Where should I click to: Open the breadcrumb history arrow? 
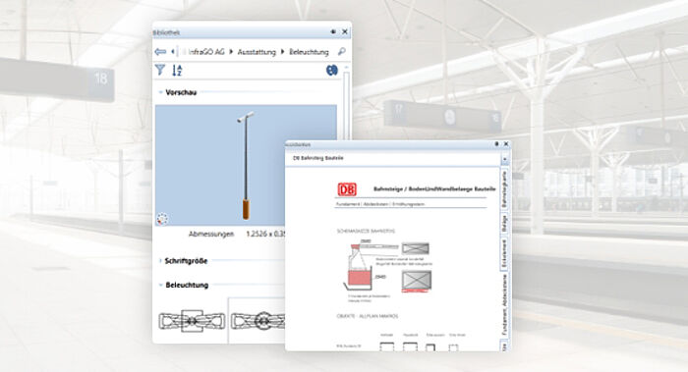coord(173,52)
